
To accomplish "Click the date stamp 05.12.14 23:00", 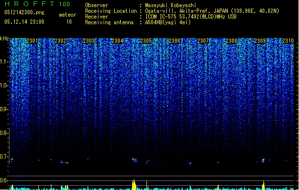I will click(24, 22).
